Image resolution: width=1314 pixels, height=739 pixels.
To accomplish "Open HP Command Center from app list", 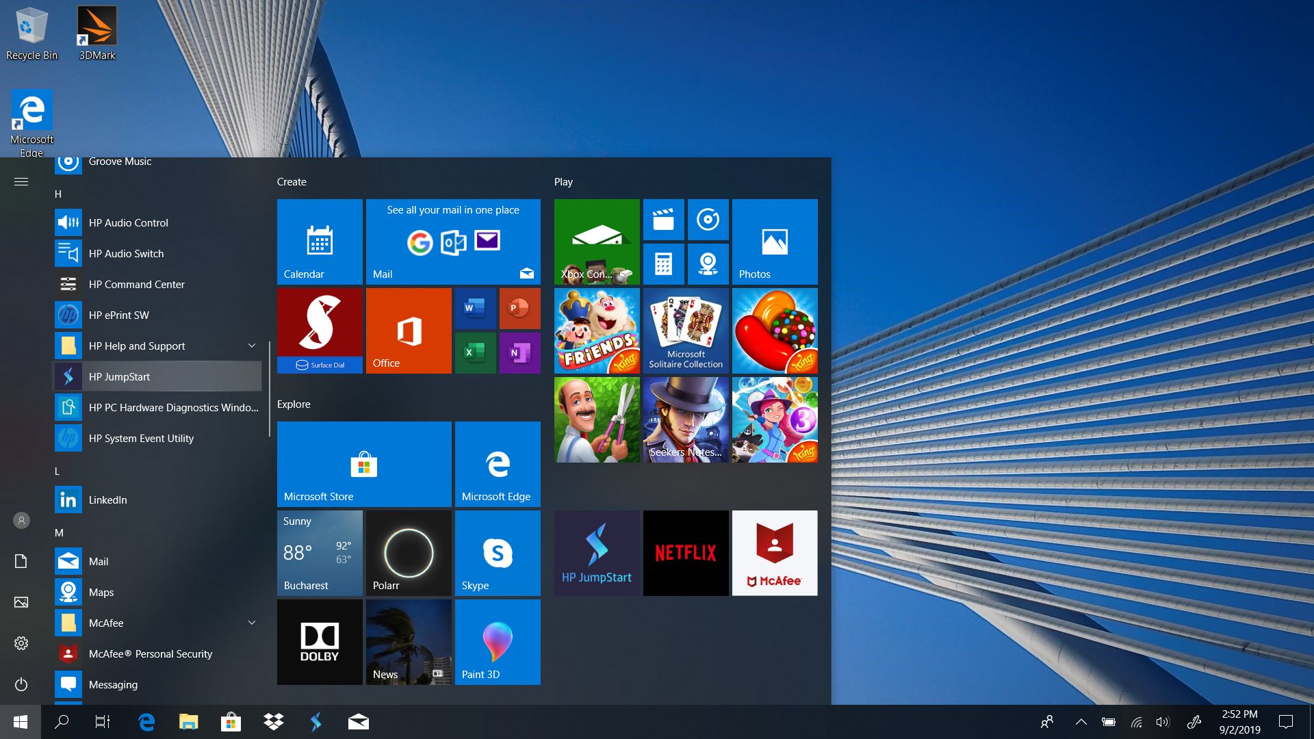I will tap(158, 284).
